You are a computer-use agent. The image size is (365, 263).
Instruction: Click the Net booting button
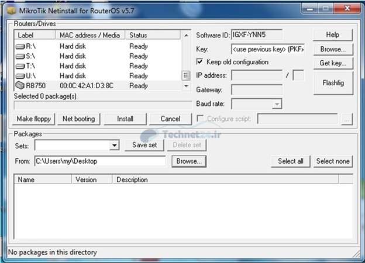point(79,119)
